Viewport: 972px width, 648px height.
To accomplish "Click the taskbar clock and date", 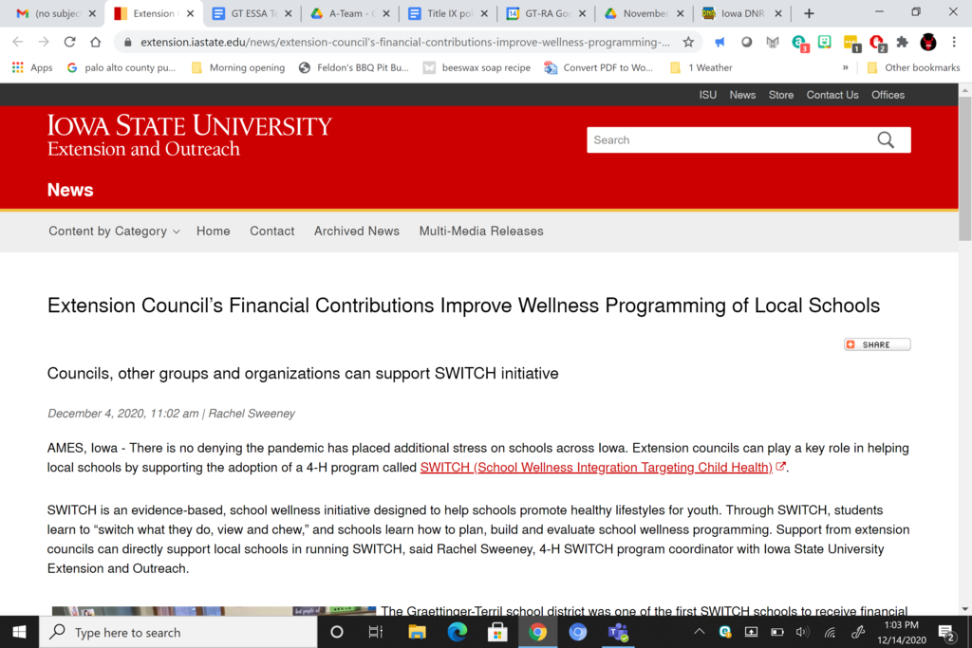I will point(902,632).
